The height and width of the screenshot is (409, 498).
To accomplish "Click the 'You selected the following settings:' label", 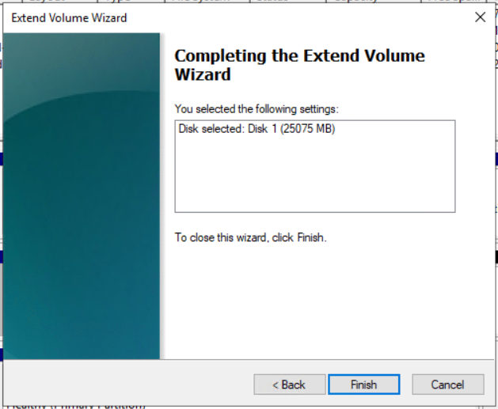I will tap(257, 109).
